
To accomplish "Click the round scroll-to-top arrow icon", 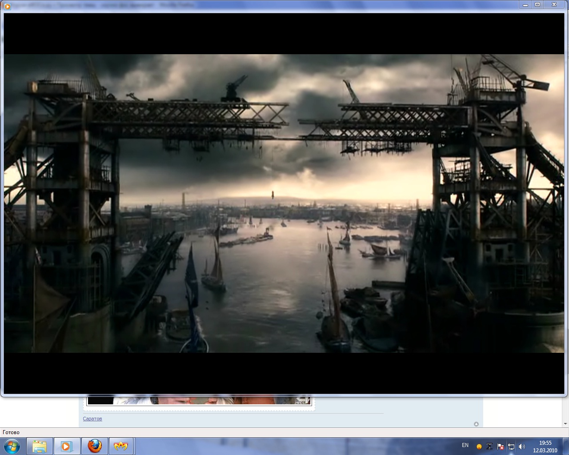I will click(476, 424).
